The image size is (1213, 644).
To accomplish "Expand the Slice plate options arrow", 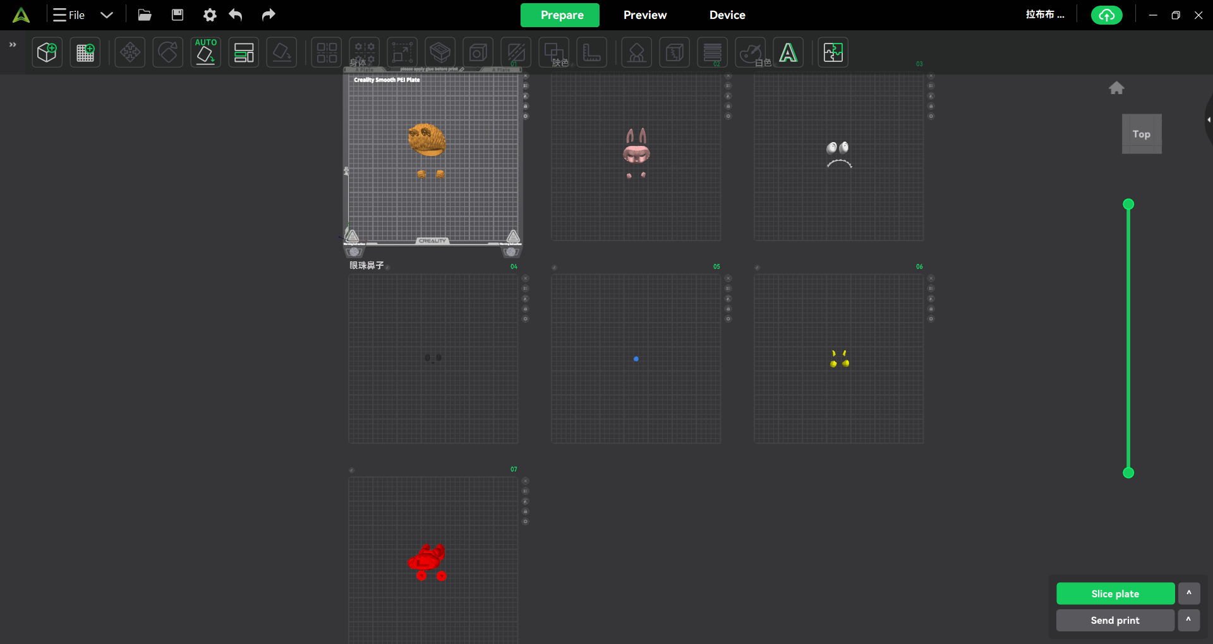I will click(1188, 593).
